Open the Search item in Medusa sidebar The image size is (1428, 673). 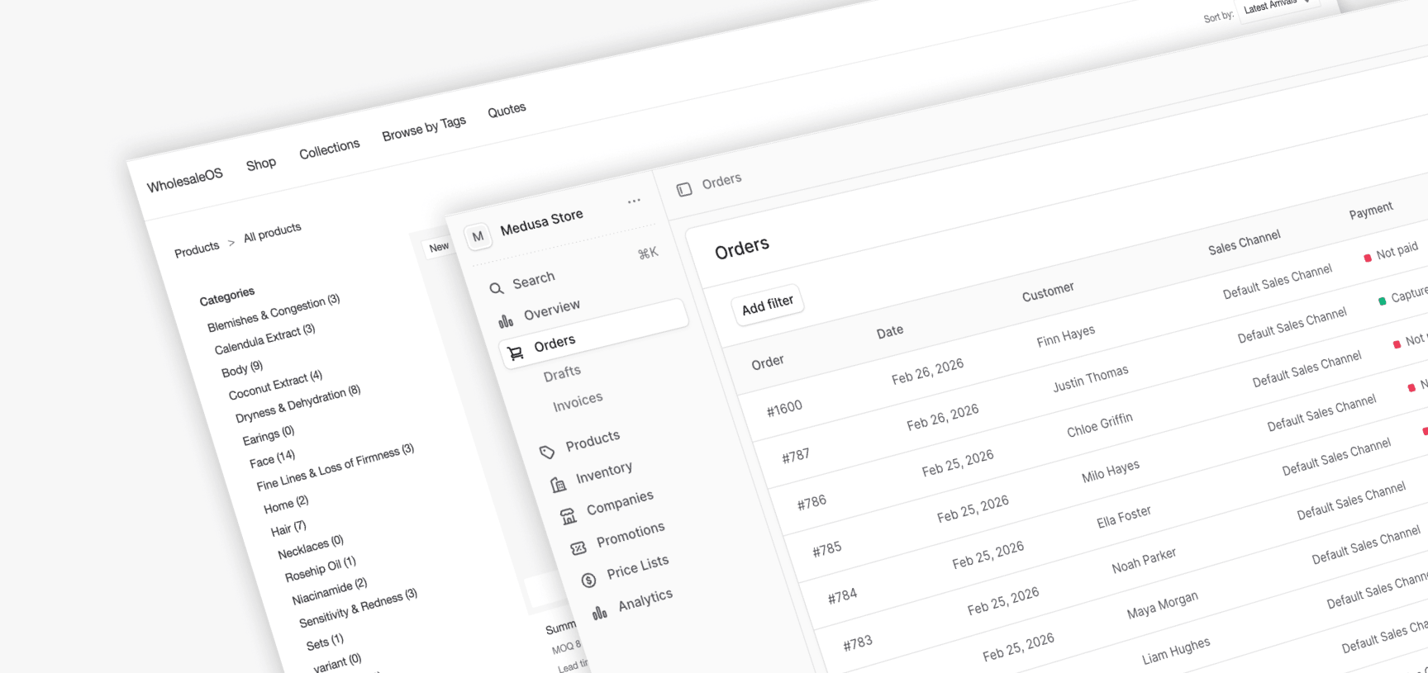click(x=534, y=280)
